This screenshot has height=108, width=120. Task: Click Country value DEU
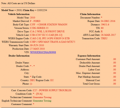(33, 80)
